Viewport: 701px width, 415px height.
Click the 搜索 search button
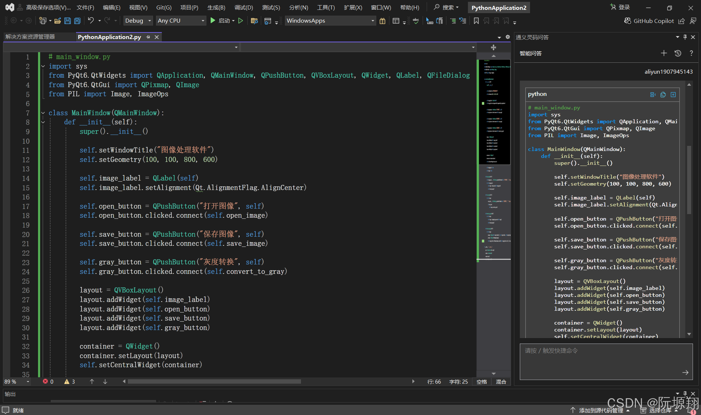(x=446, y=7)
